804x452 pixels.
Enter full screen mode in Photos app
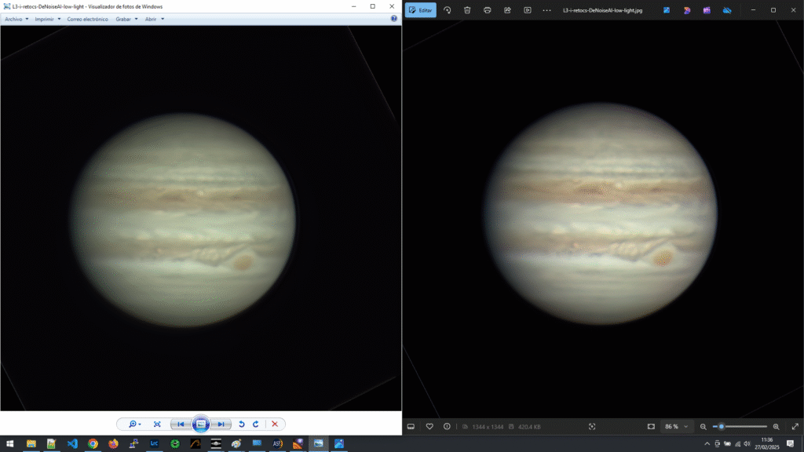point(795,426)
